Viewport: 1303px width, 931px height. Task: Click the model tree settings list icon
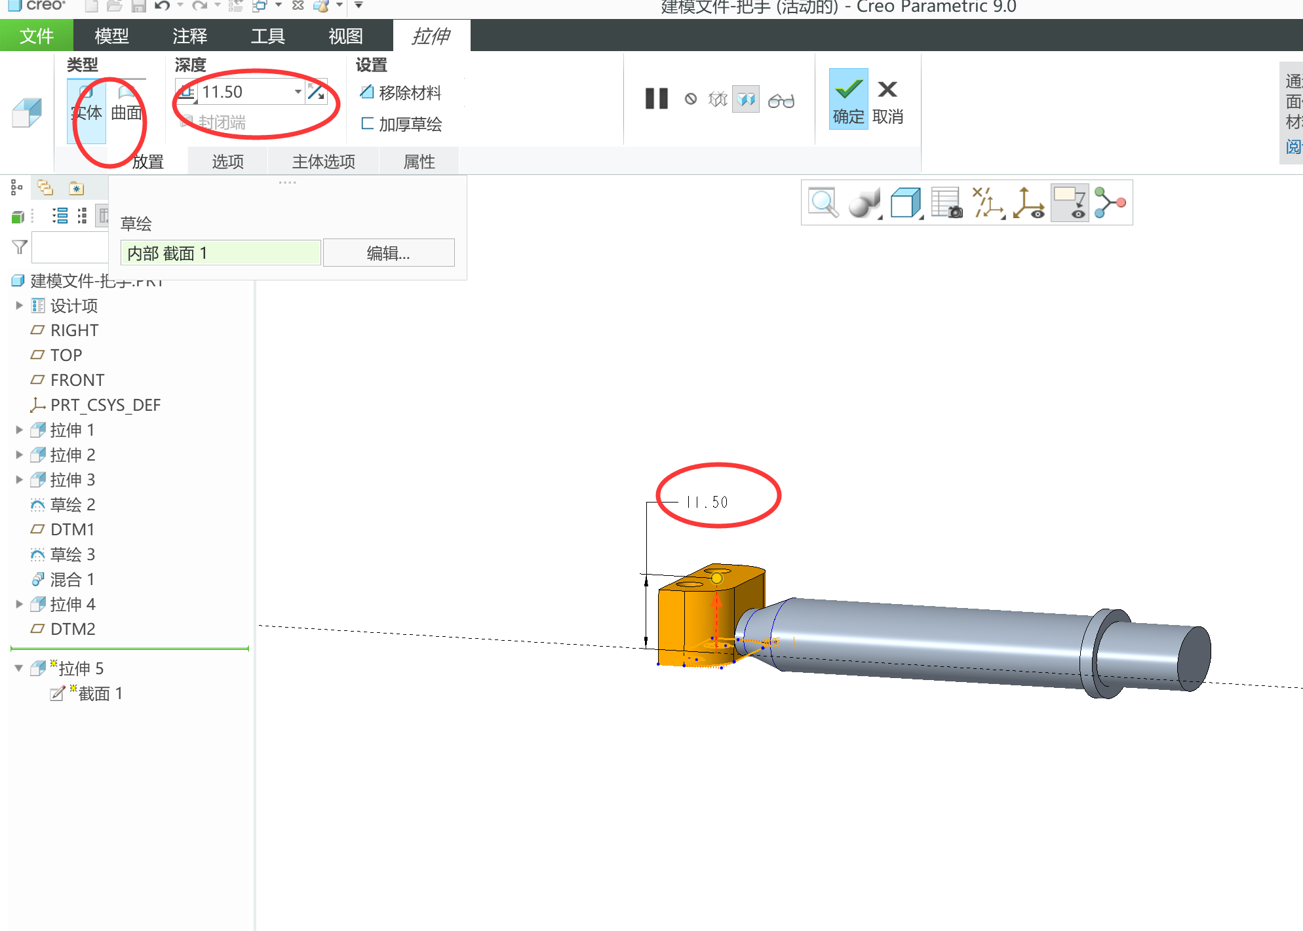point(60,216)
